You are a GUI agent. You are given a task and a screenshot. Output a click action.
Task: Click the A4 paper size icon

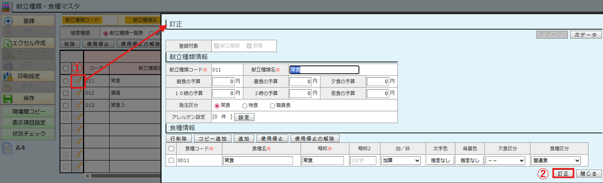tap(7, 148)
